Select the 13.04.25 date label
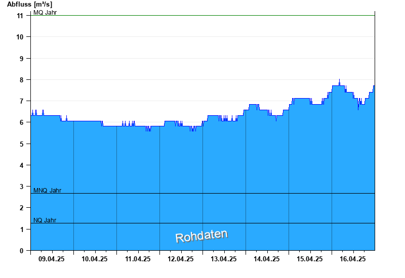Image resolution: width=405 pixels, height=278 pixels. pyautogui.click(x=224, y=259)
